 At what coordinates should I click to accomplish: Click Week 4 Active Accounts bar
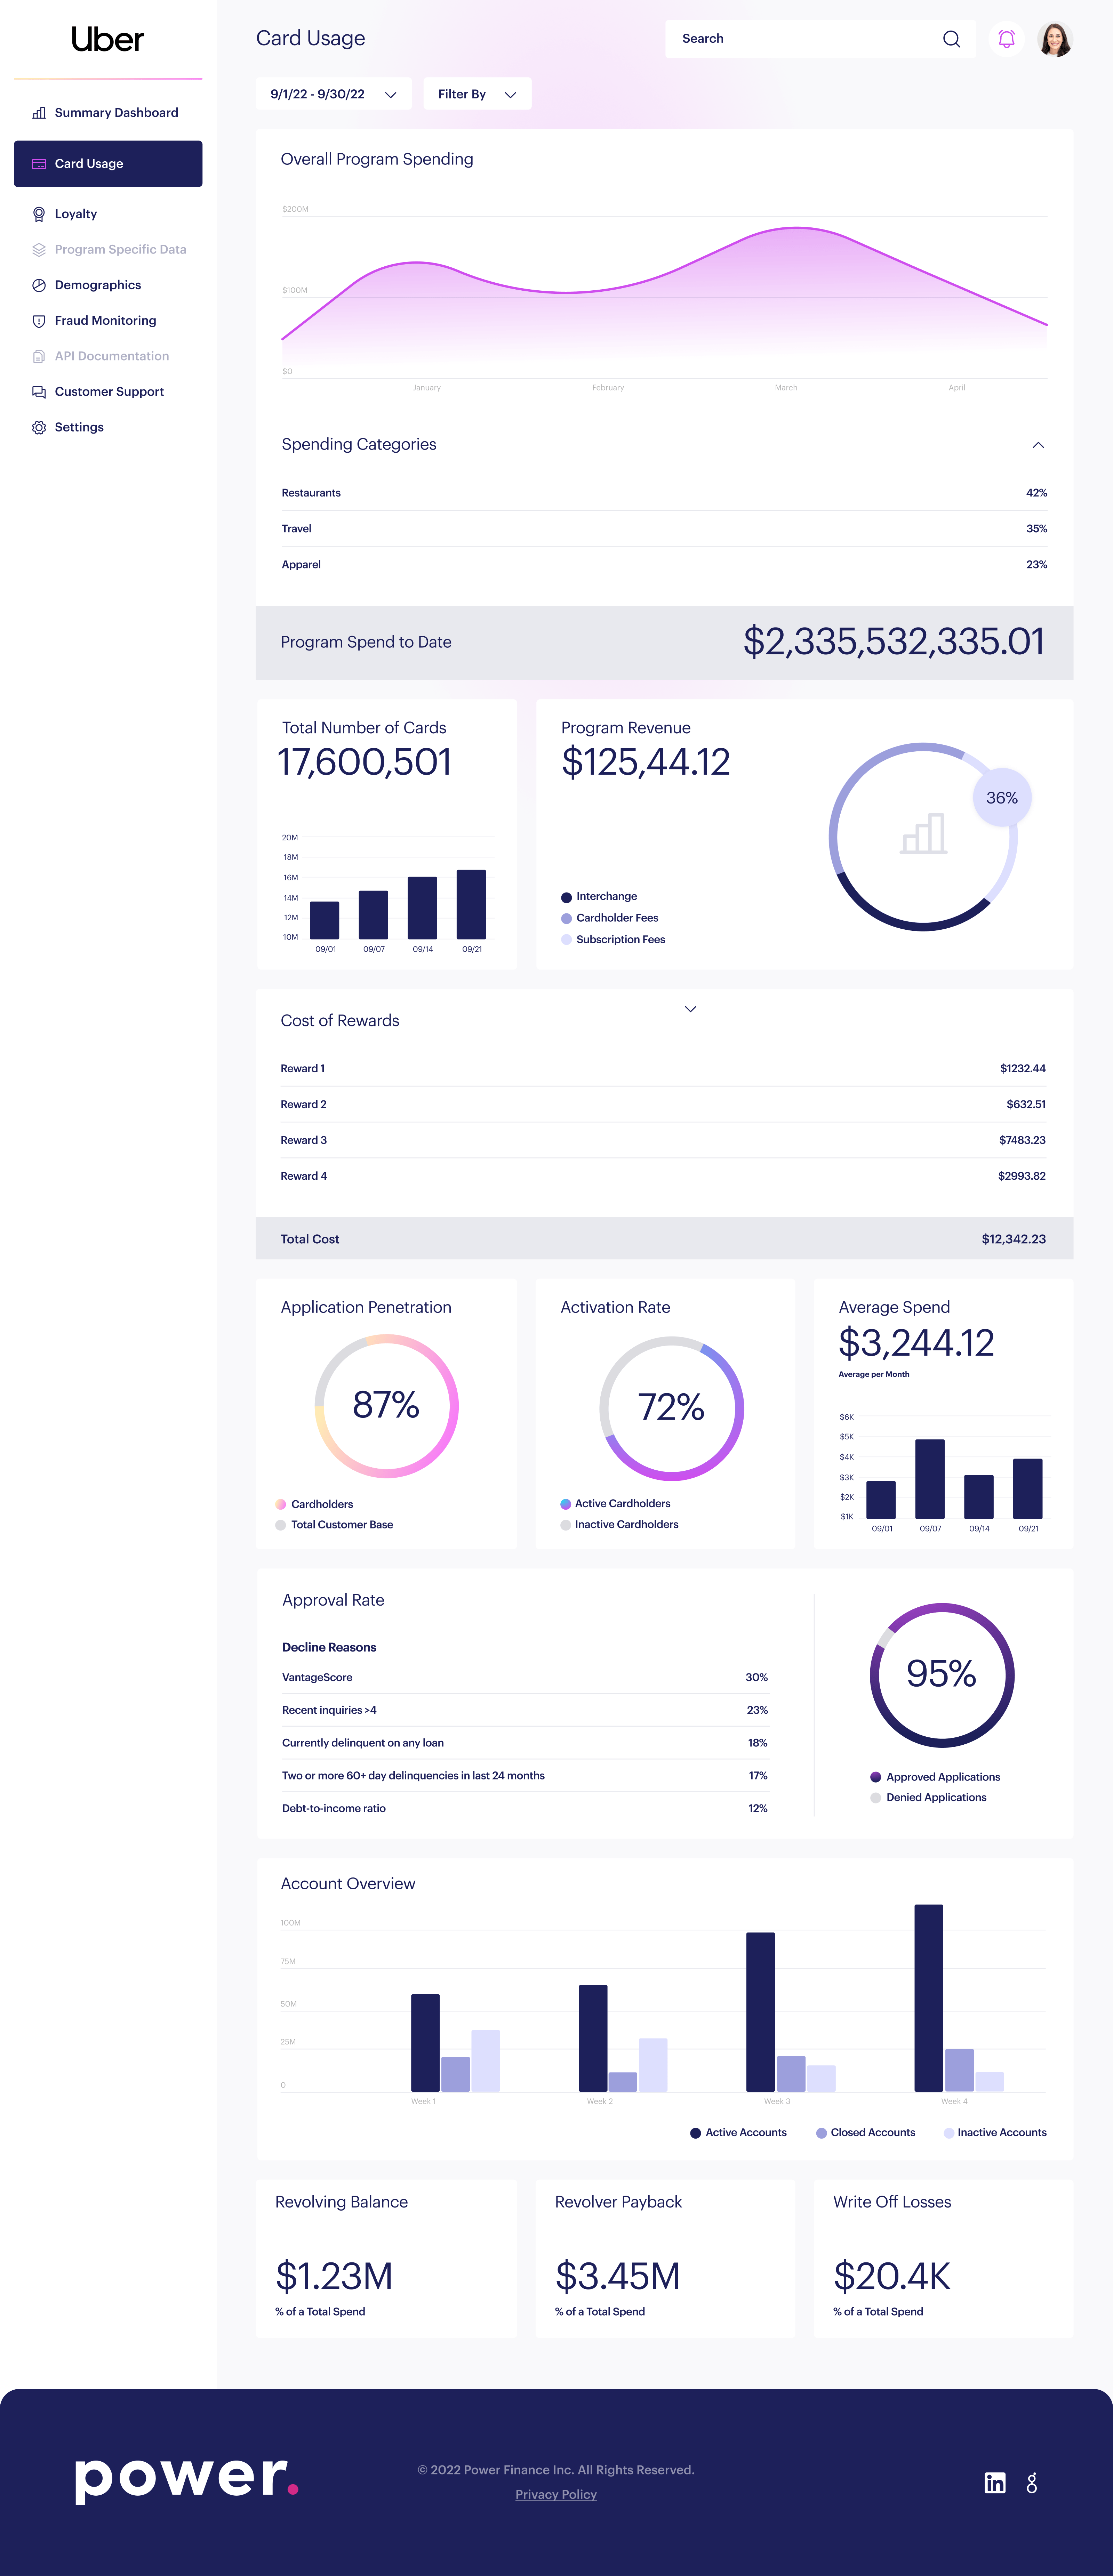click(x=929, y=1998)
